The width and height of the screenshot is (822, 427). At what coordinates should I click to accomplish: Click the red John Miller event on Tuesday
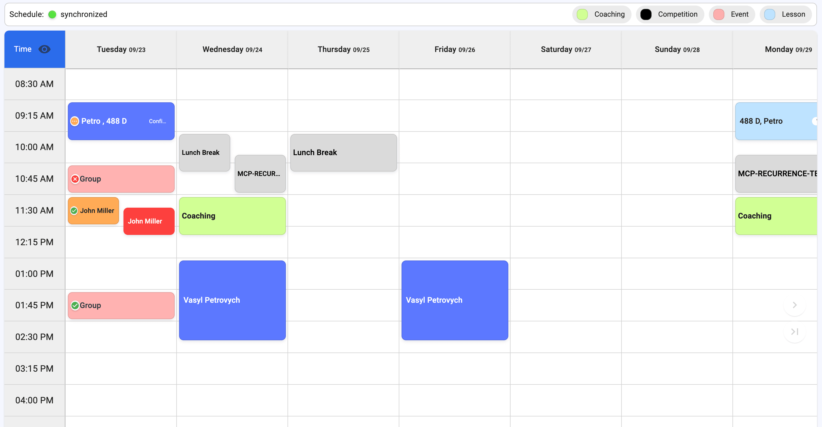click(149, 221)
